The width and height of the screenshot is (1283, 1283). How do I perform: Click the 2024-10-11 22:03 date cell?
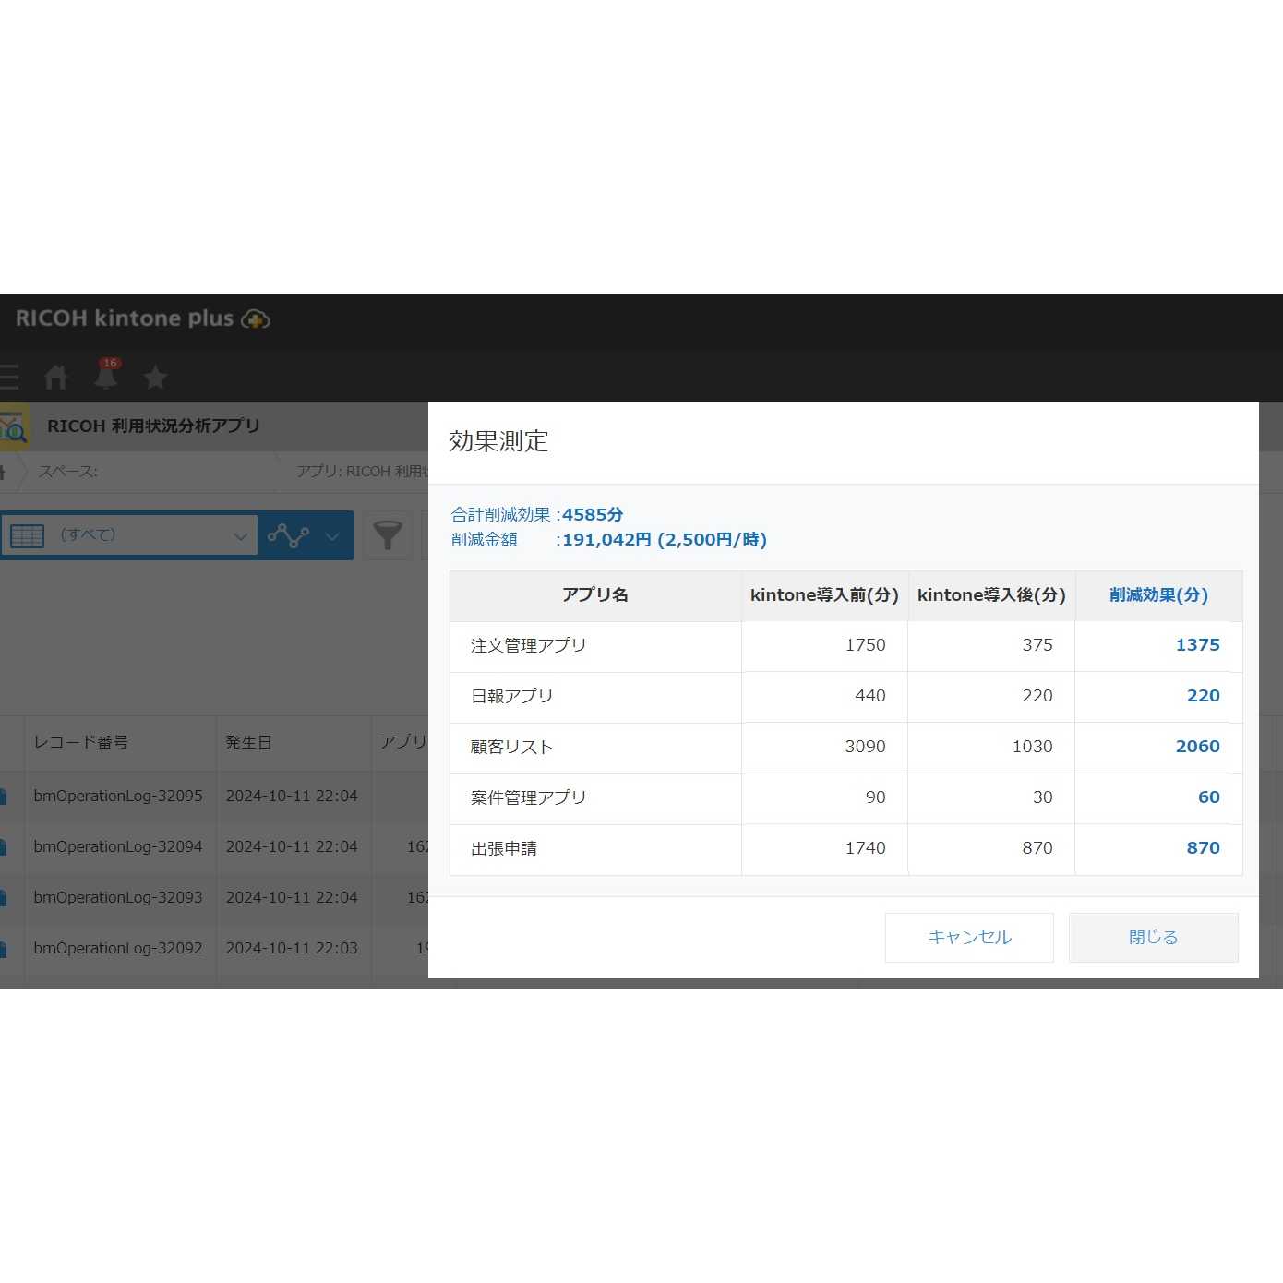tap(292, 948)
